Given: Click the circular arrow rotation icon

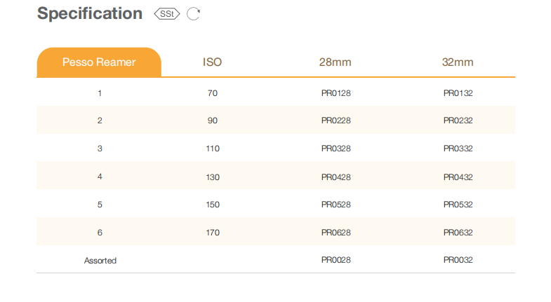Looking at the screenshot, I should (x=194, y=13).
